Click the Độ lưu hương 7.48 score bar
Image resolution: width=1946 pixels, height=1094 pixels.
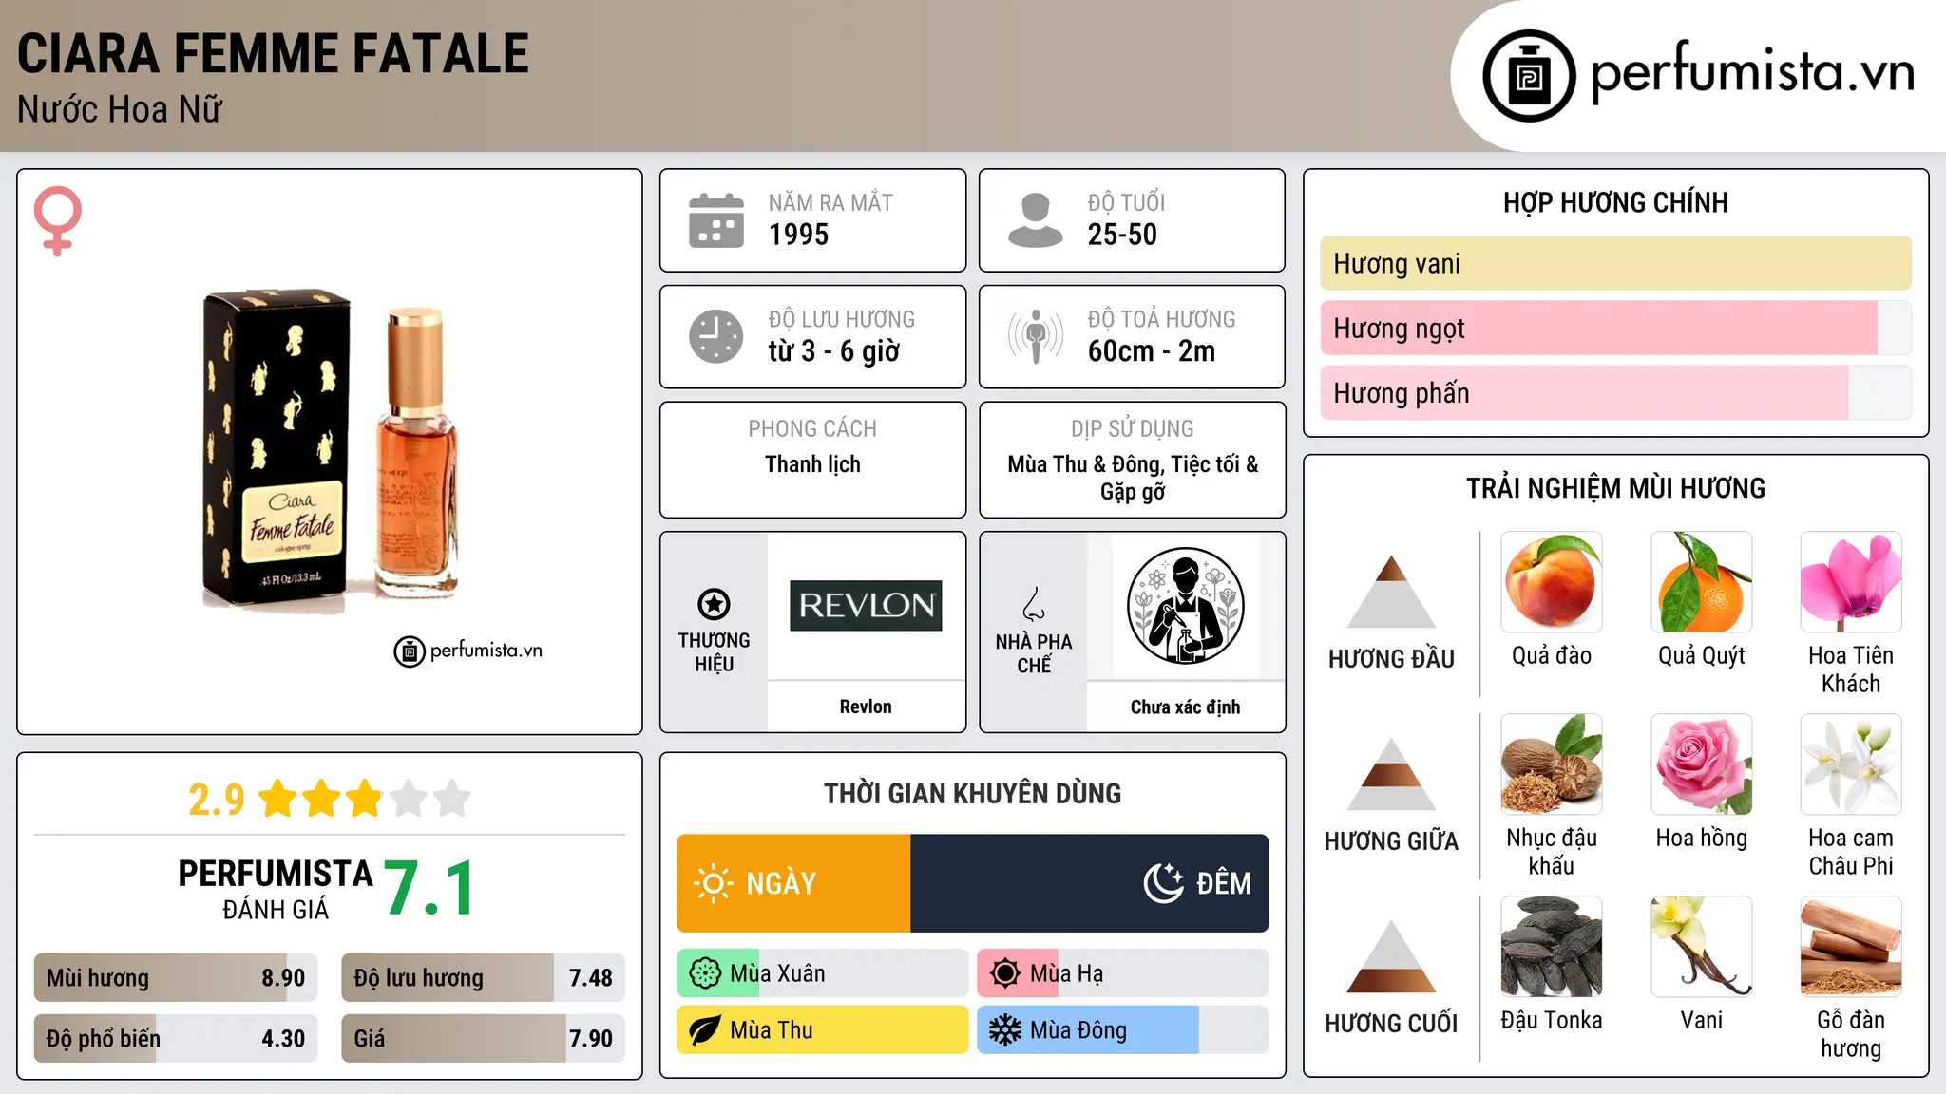click(483, 978)
